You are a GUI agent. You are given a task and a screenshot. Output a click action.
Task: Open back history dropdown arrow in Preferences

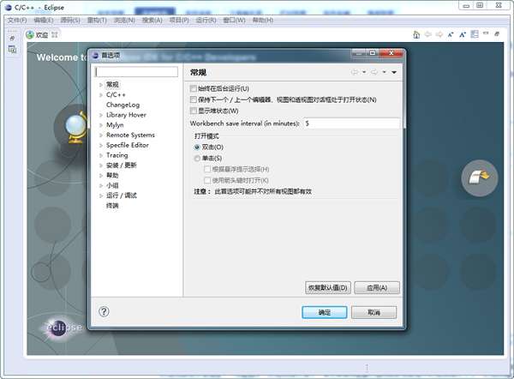[364, 72]
